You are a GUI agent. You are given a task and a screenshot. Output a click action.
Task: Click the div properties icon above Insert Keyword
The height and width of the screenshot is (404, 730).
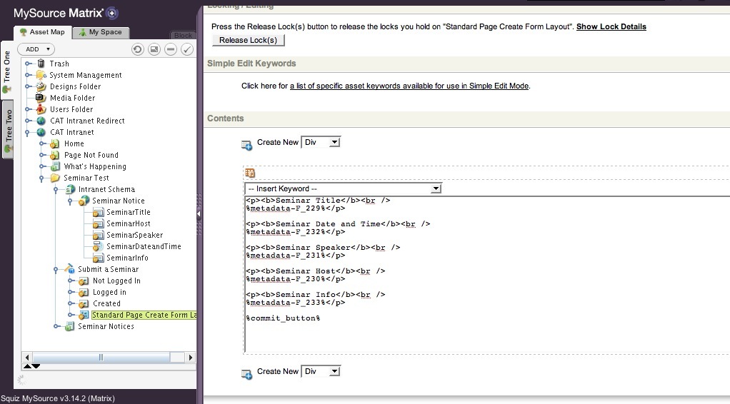[250, 173]
